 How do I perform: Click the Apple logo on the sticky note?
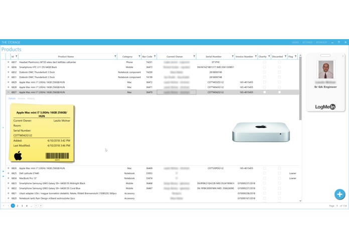click(x=18, y=156)
